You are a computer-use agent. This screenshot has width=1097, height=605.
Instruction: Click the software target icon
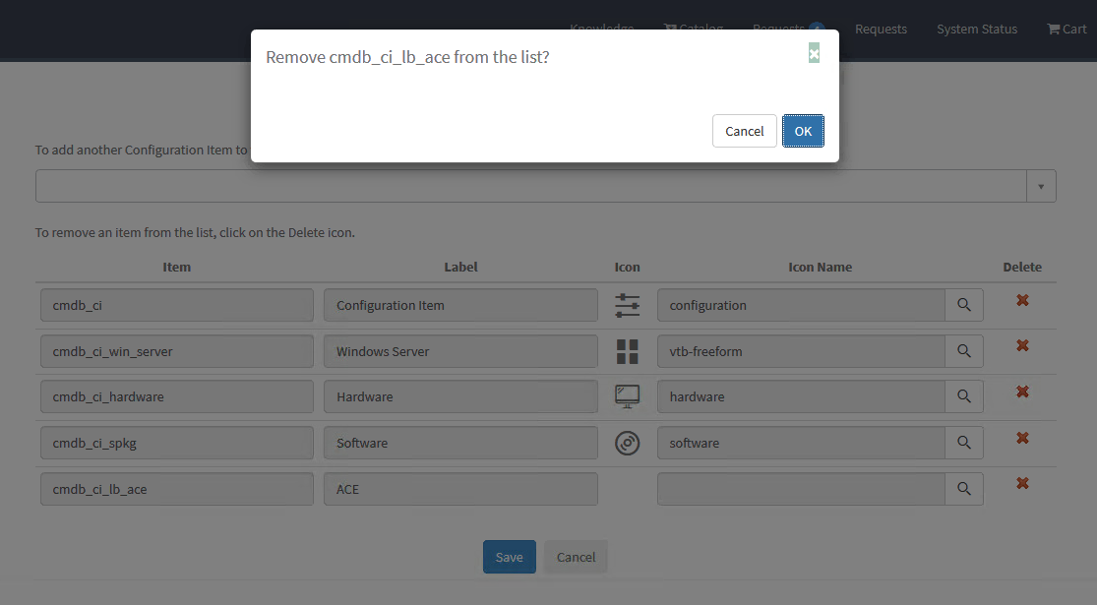[627, 443]
